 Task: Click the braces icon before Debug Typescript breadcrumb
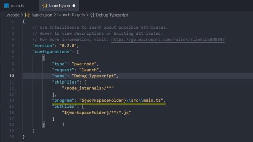[92, 15]
